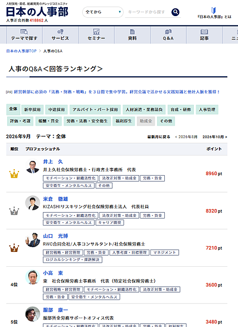
Task: Click 最新月に戻る link
Action: 159,137
